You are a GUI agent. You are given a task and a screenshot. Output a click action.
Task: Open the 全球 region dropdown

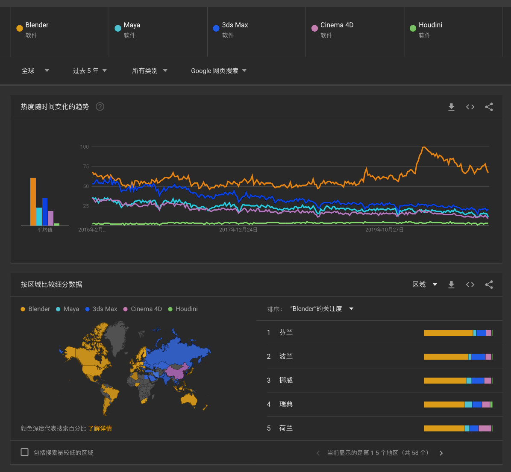click(35, 70)
